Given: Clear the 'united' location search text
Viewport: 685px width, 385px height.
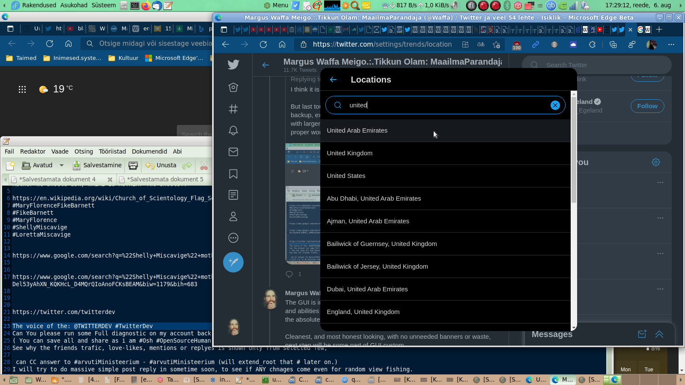Looking at the screenshot, I should [555, 105].
